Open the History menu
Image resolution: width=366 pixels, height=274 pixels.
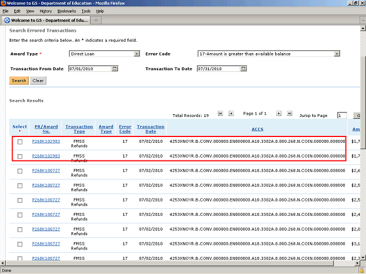click(46, 11)
